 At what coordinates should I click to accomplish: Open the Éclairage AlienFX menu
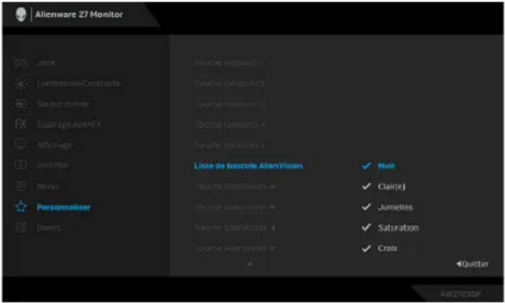click(69, 124)
